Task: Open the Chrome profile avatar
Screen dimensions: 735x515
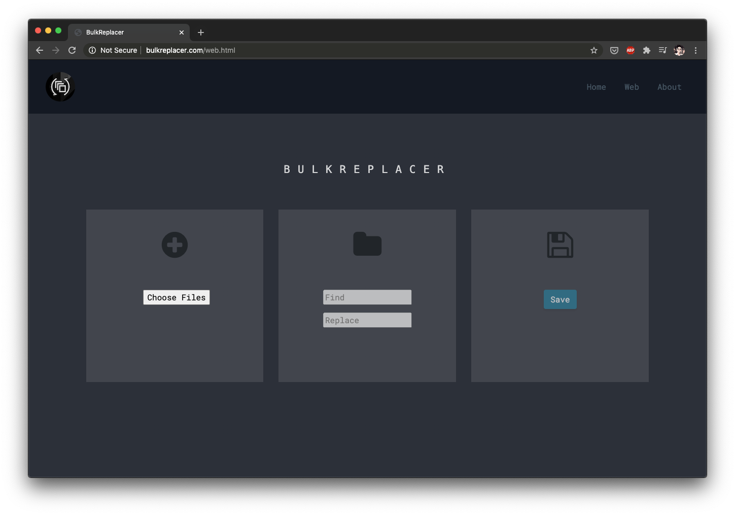Action: (x=679, y=50)
